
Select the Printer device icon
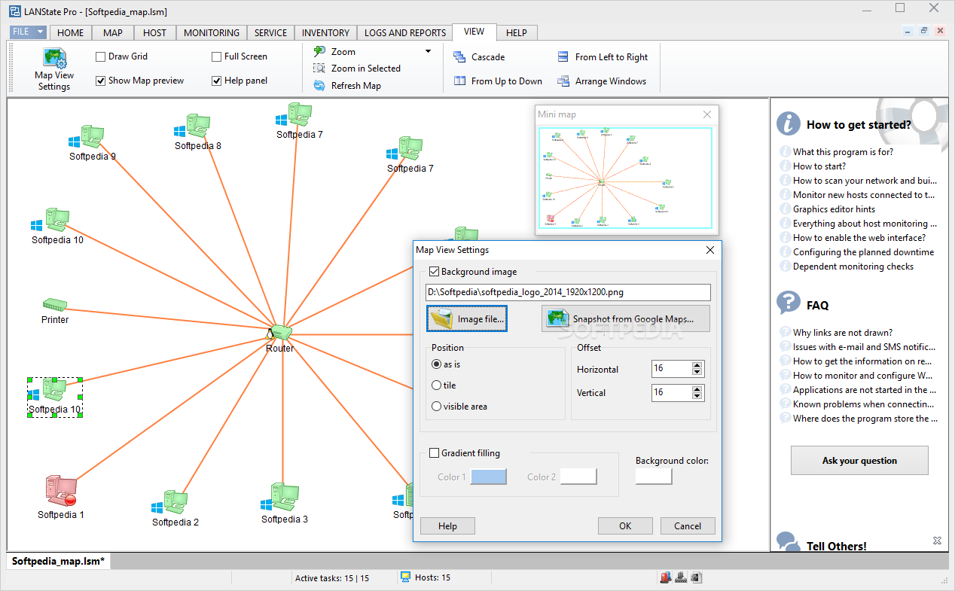(55, 305)
